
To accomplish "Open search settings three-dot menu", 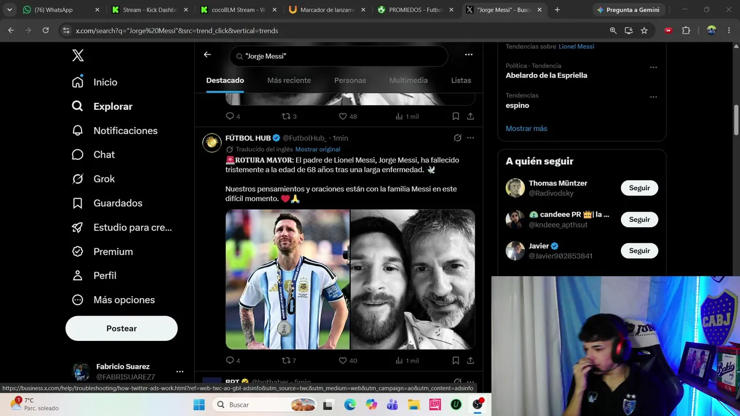I will click(x=469, y=55).
